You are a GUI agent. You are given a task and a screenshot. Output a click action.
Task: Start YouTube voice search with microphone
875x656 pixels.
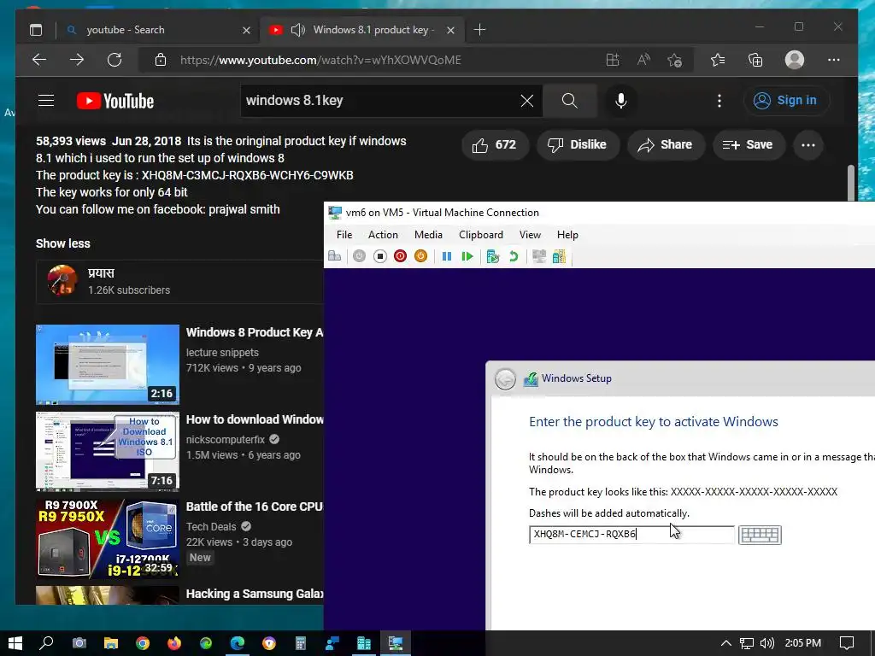(620, 101)
